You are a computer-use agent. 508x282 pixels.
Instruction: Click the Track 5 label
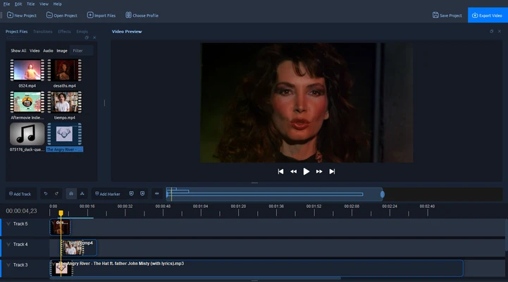click(20, 223)
